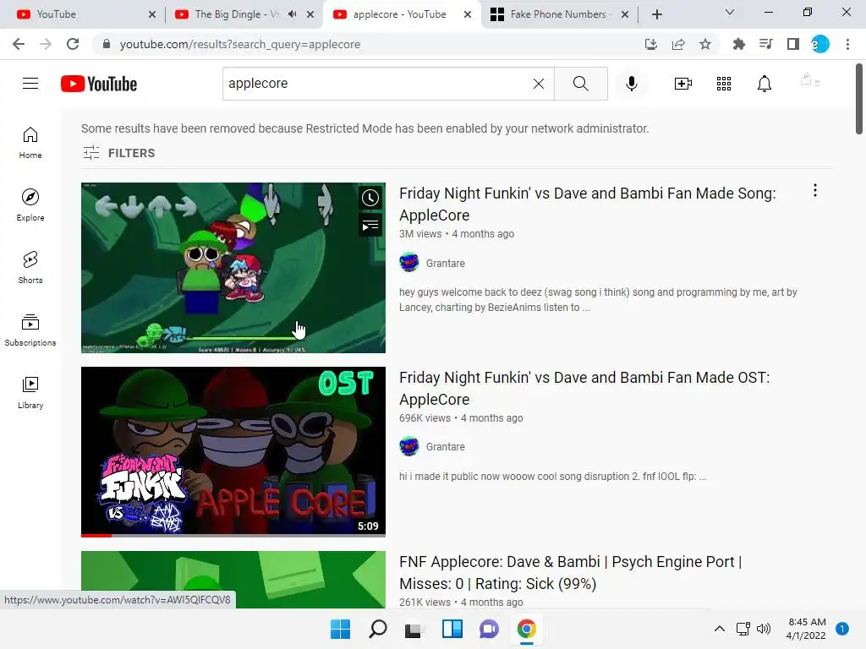
Task: Open the Chat taskbar icon
Action: [x=490, y=629]
